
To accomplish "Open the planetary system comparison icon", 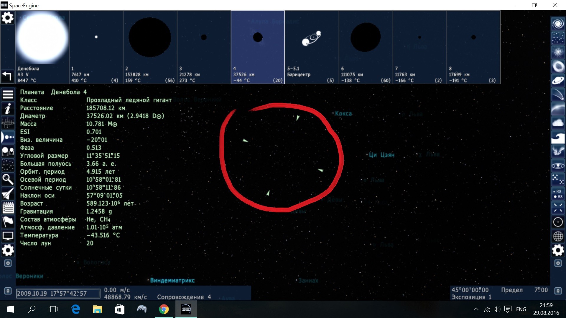I will pos(8,151).
